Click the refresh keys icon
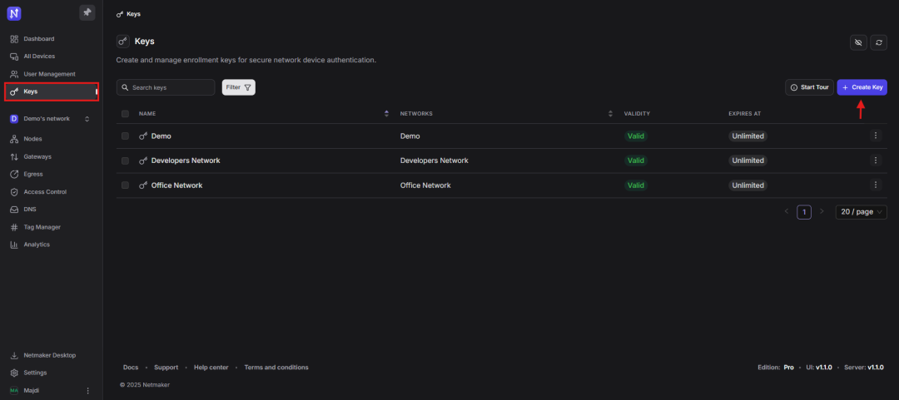The height and width of the screenshot is (400, 899). pyautogui.click(x=878, y=42)
